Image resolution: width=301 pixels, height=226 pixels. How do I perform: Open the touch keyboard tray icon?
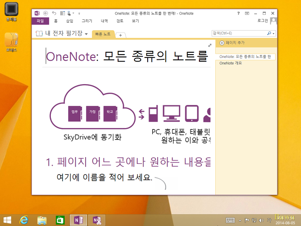pos(230,220)
